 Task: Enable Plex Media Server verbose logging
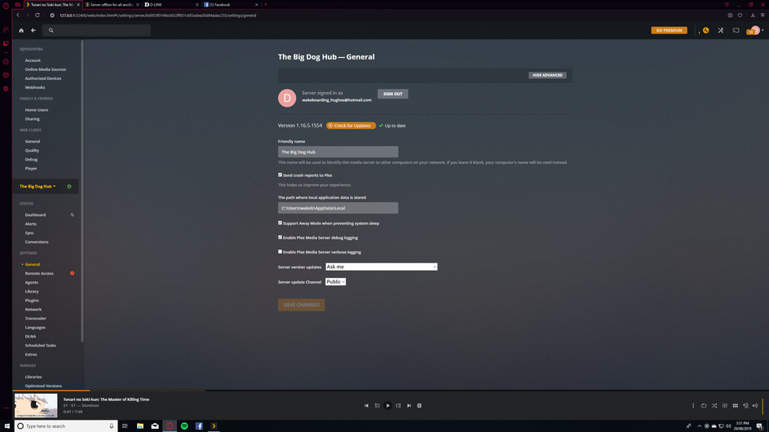[280, 252]
